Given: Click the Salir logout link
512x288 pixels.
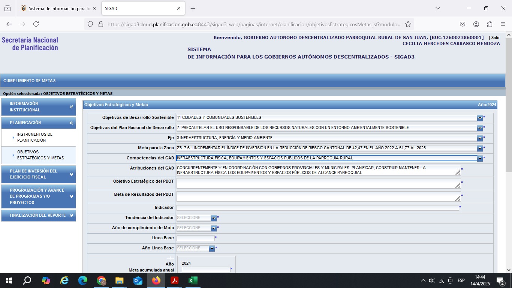Looking at the screenshot, I should [x=496, y=37].
